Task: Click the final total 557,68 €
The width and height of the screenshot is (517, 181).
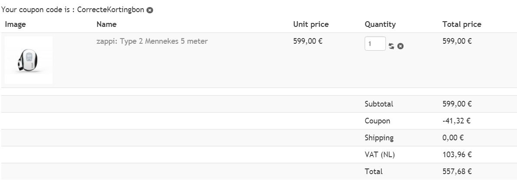Action: coord(457,171)
